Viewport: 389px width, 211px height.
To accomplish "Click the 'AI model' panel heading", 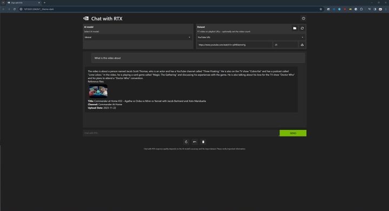I will tap(89, 27).
